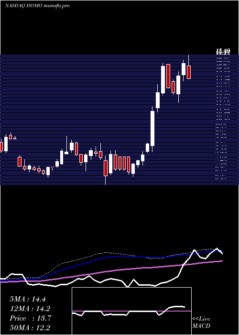The image size is (239, 335).
Task: Click the MACD inset panel
Action: coord(131,311)
